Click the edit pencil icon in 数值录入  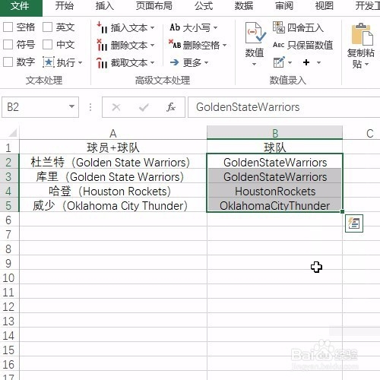(279, 62)
